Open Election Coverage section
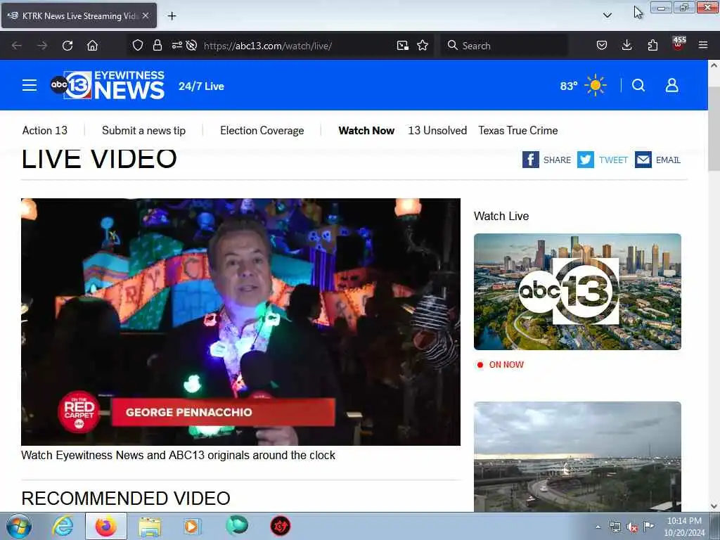 click(262, 130)
